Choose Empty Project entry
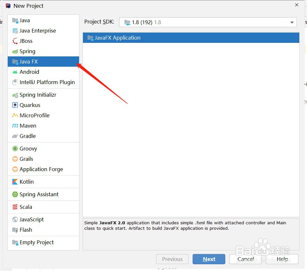This screenshot has height=271, width=307. (43, 243)
